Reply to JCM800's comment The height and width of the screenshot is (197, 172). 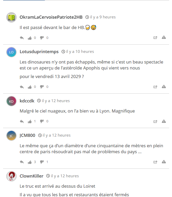(x=22, y=162)
